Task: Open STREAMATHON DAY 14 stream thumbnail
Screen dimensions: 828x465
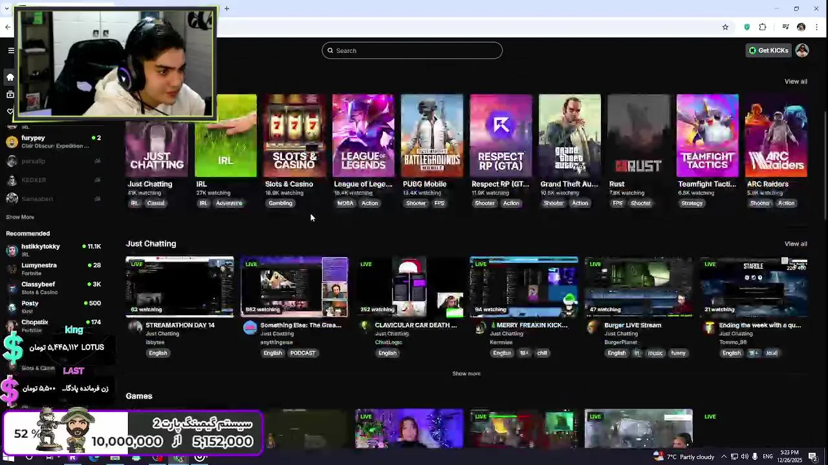Action: (180, 287)
